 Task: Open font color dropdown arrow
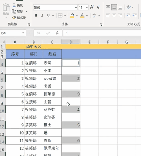(x=87, y=16)
